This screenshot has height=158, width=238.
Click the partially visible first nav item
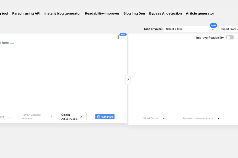pyautogui.click(x=4, y=13)
